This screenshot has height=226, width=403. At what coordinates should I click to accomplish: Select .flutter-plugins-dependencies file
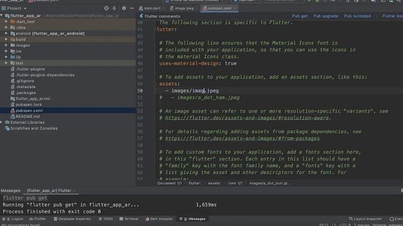tap(45, 75)
